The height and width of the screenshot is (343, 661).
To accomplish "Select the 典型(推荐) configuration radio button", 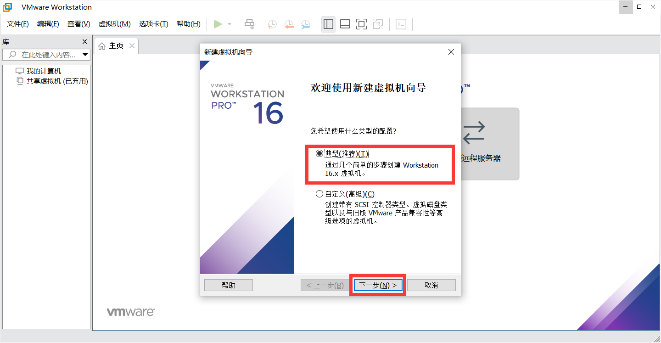I will (319, 153).
